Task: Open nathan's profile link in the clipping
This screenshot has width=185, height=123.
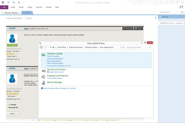Action: tap(12, 68)
